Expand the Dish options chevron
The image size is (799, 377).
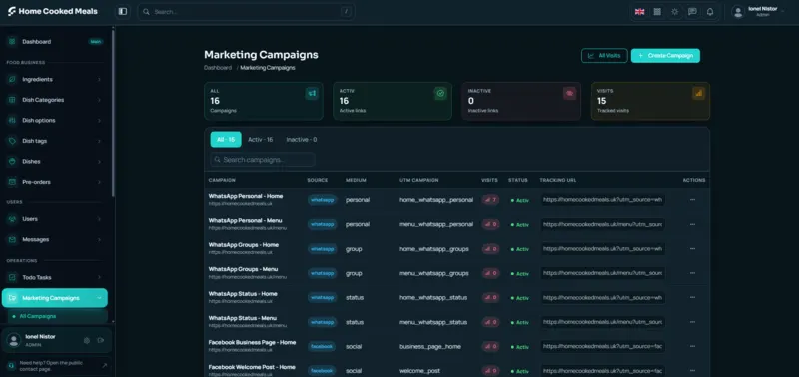(x=99, y=120)
